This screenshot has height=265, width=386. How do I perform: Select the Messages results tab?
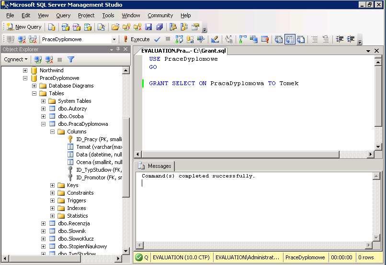[155, 166]
